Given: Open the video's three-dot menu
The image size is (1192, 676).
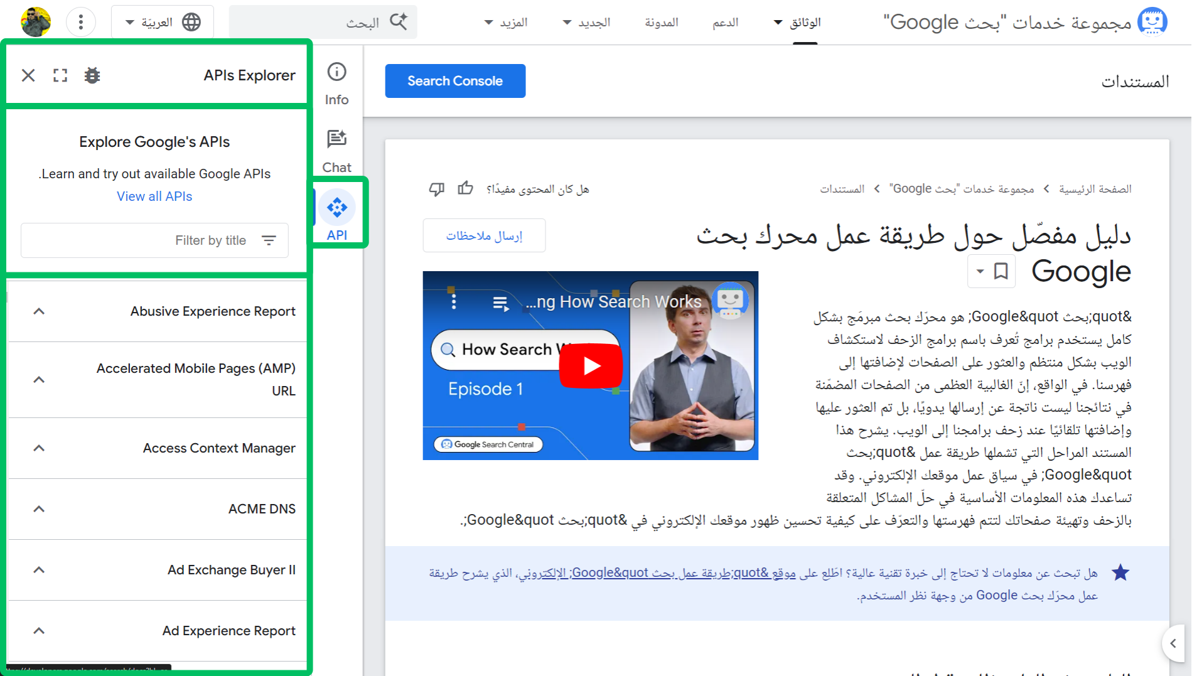Looking at the screenshot, I should 454,302.
